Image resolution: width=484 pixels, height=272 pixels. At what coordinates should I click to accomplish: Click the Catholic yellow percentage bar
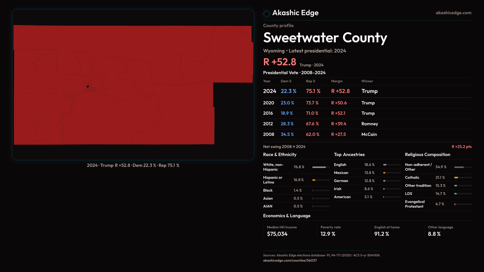click(456, 178)
